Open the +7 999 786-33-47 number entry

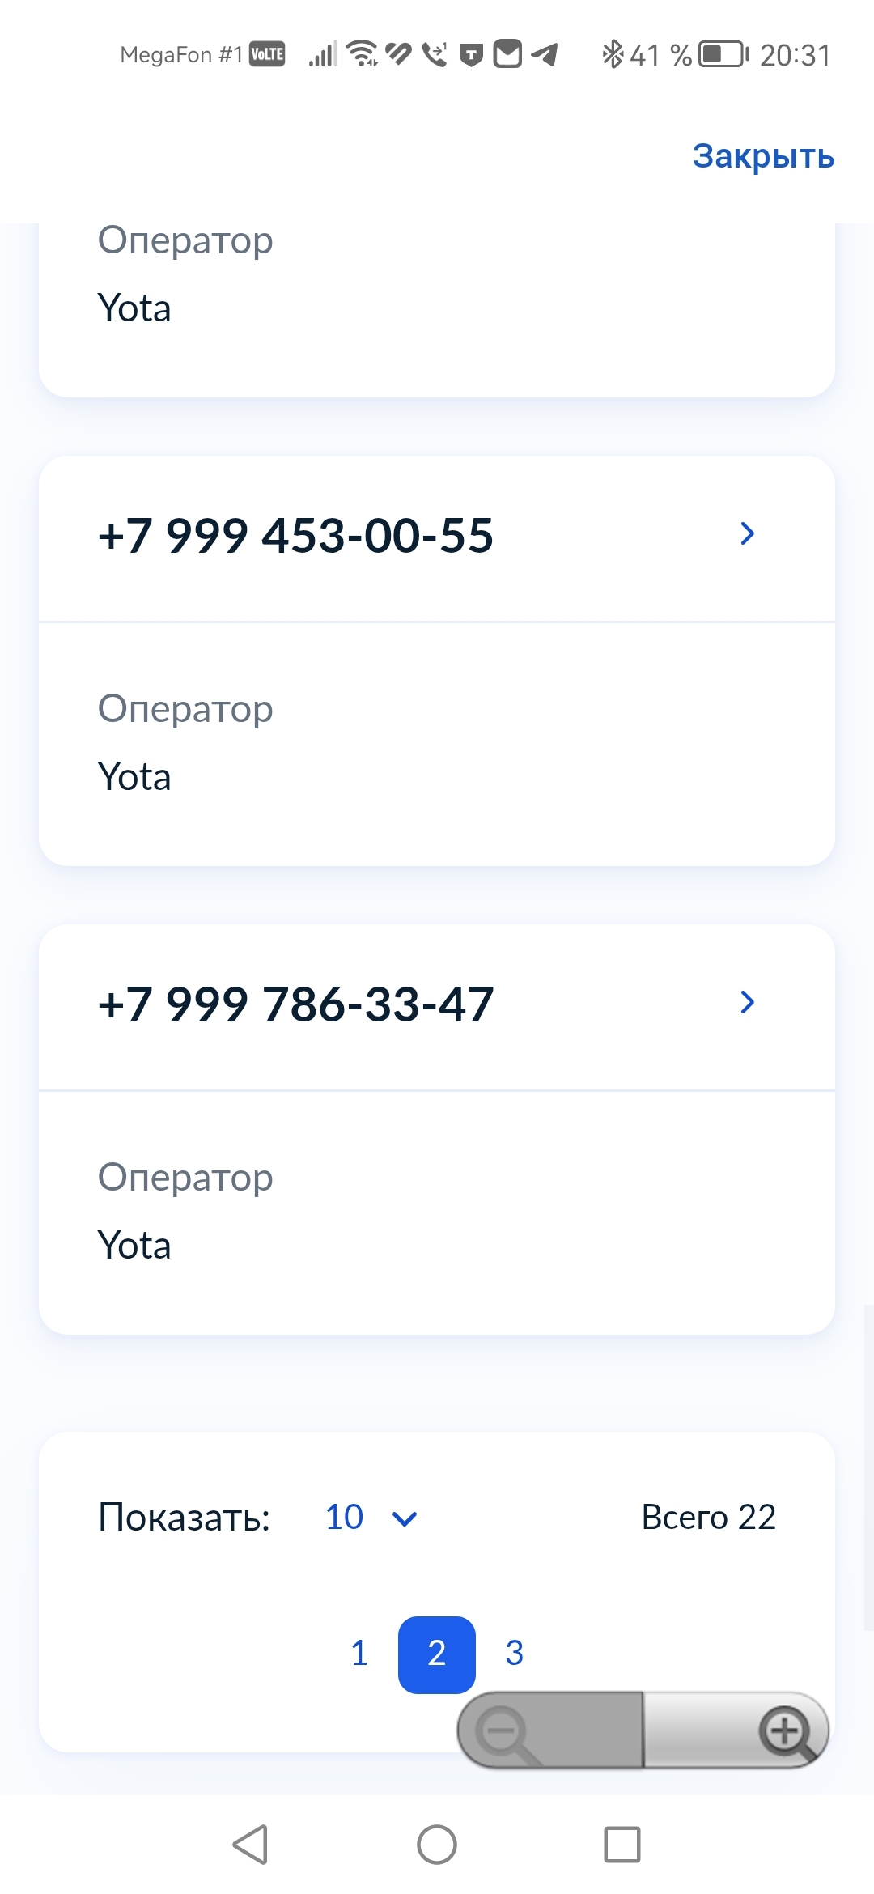point(295,1004)
